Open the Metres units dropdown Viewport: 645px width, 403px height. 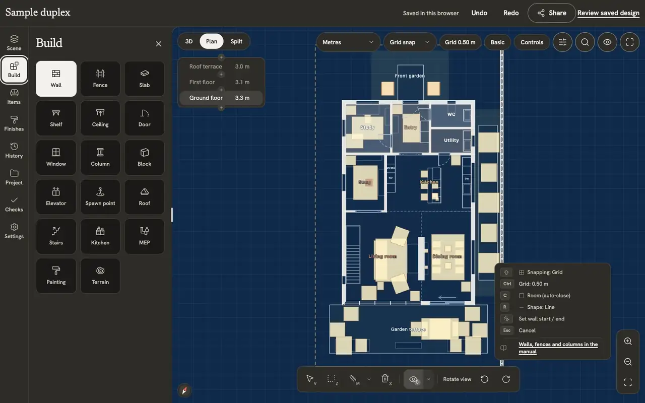tap(348, 42)
